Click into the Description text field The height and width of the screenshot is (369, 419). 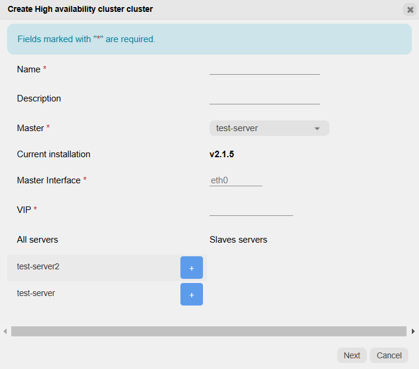(x=264, y=98)
